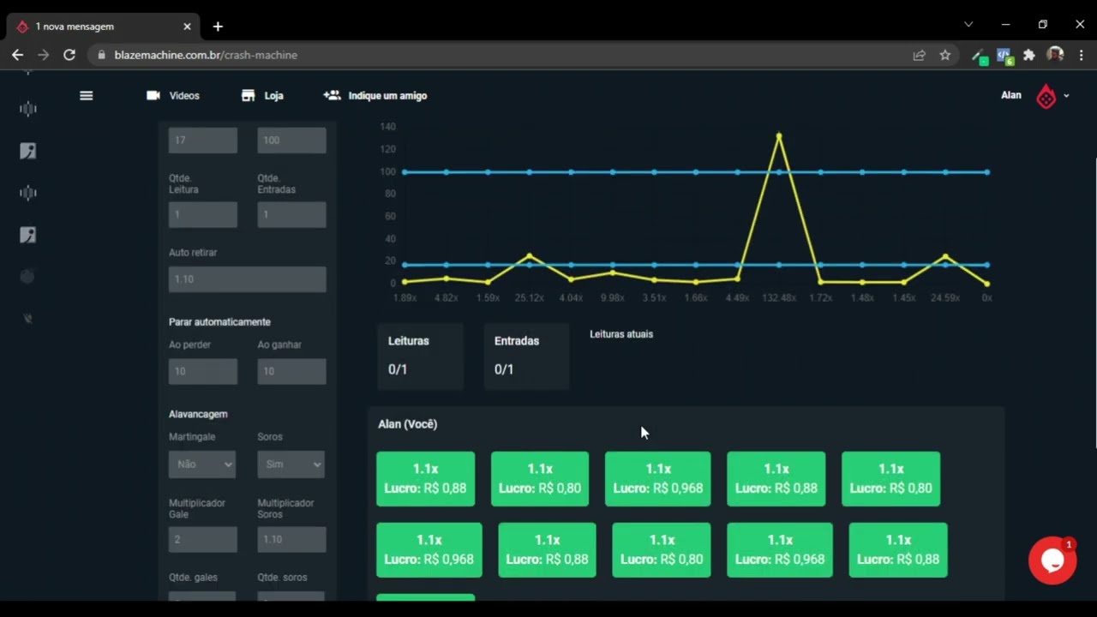Click the Entradas 0/1 card
This screenshot has width=1097, height=617.
pyautogui.click(x=526, y=356)
